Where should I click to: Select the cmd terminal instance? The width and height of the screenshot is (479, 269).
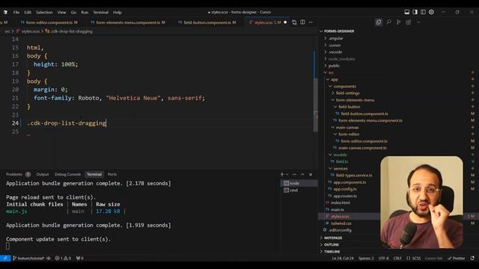[299, 190]
